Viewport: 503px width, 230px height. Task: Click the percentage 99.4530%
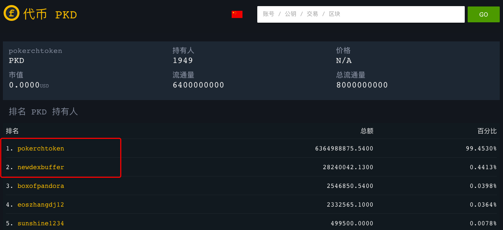[x=481, y=148]
